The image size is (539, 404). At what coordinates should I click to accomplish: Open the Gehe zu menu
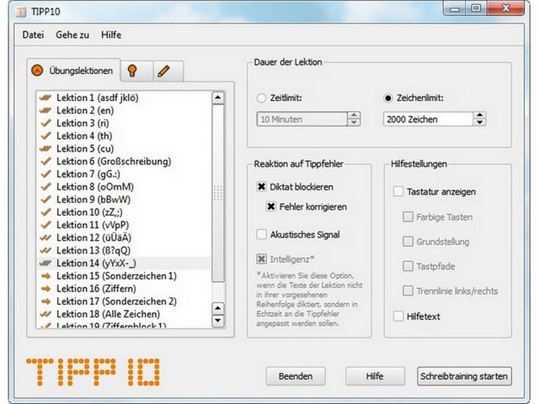tap(73, 35)
